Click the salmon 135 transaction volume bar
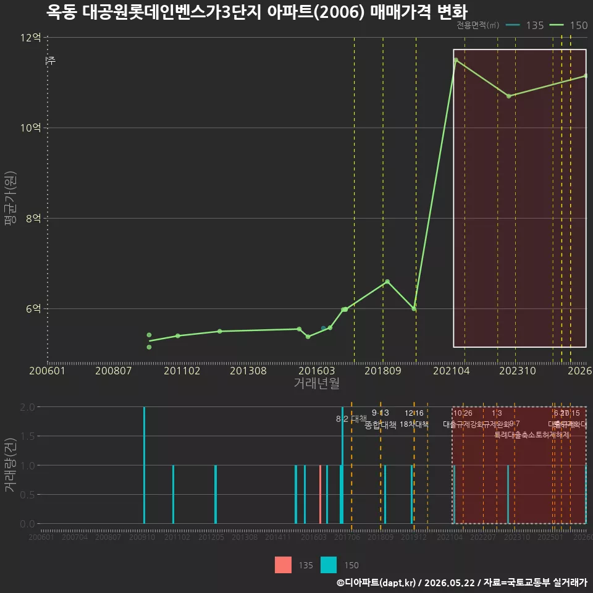 pos(320,494)
